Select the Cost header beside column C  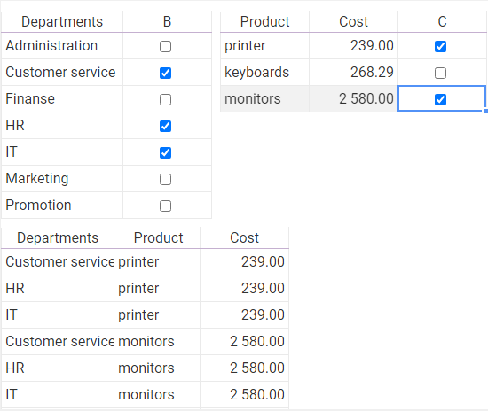pos(353,21)
